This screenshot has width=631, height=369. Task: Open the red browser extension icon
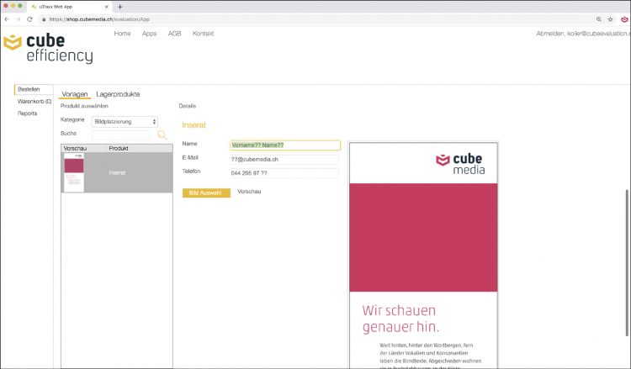623,18
